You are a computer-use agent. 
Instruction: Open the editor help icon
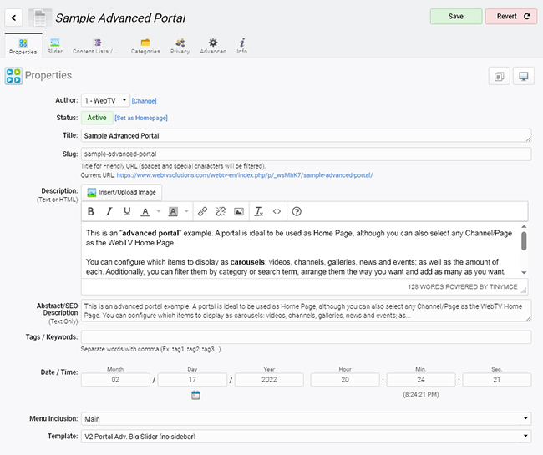click(297, 211)
